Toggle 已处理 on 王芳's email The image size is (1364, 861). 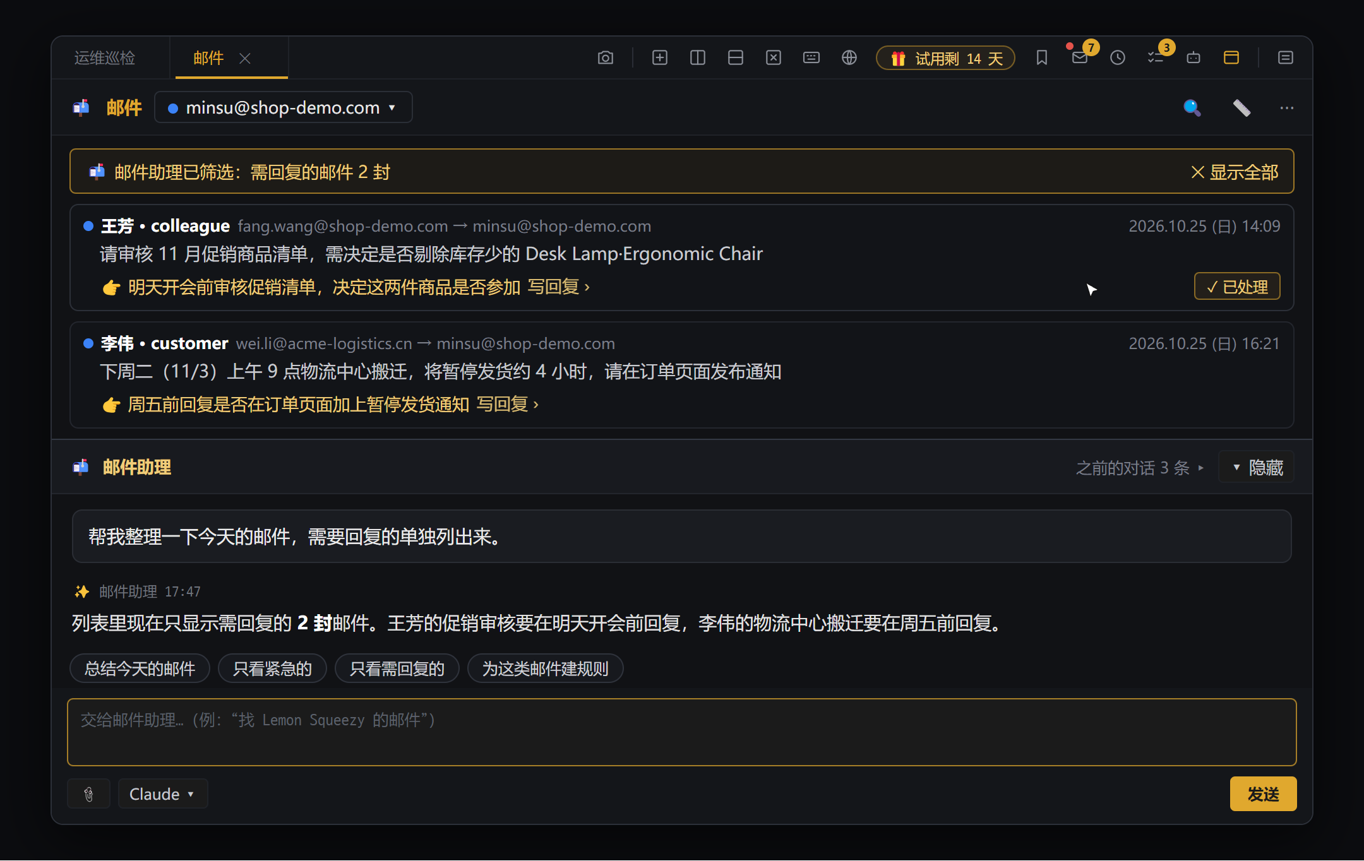click(1236, 287)
